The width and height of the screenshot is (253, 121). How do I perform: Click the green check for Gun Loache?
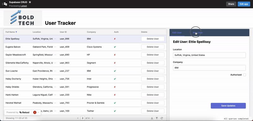click(x=115, y=71)
